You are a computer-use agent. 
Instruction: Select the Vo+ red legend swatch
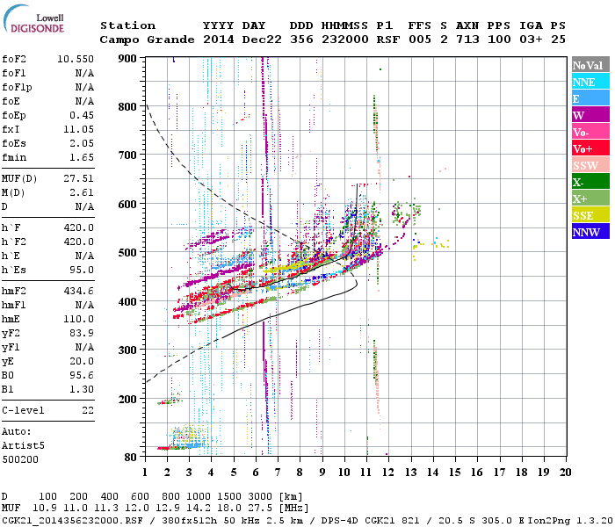[x=590, y=148]
